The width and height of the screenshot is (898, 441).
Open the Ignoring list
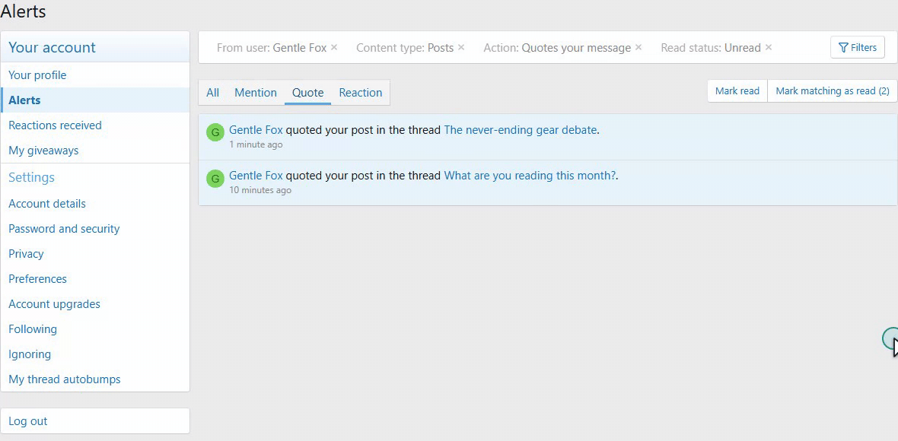pos(95,354)
